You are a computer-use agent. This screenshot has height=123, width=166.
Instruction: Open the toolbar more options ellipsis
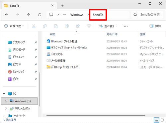click(126, 26)
